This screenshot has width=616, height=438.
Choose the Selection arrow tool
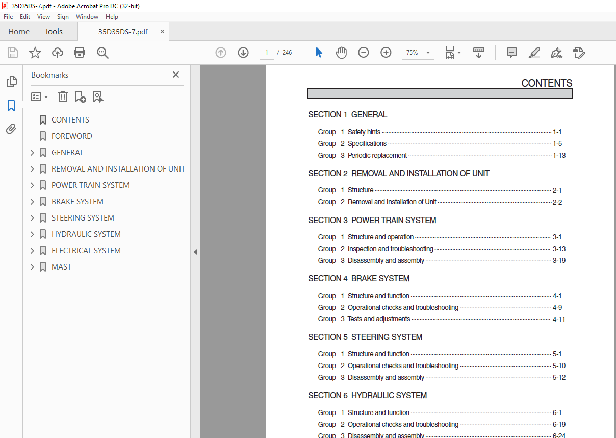pyautogui.click(x=319, y=53)
